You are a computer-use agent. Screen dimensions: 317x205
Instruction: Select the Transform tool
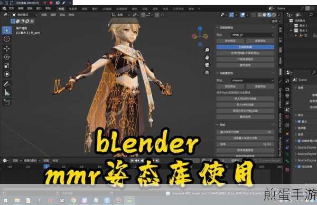[x=7, y=74]
